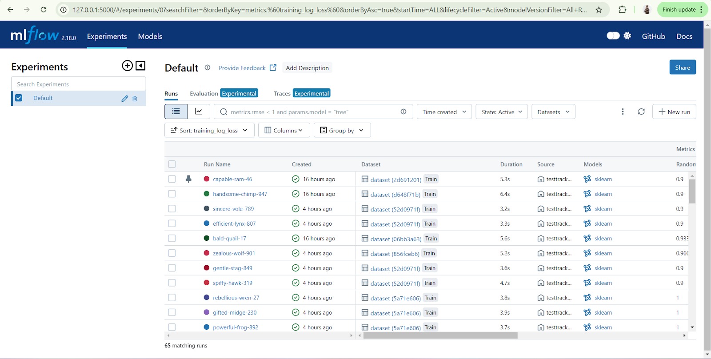The image size is (711, 359).
Task: Refresh the runs list
Action: pos(641,112)
